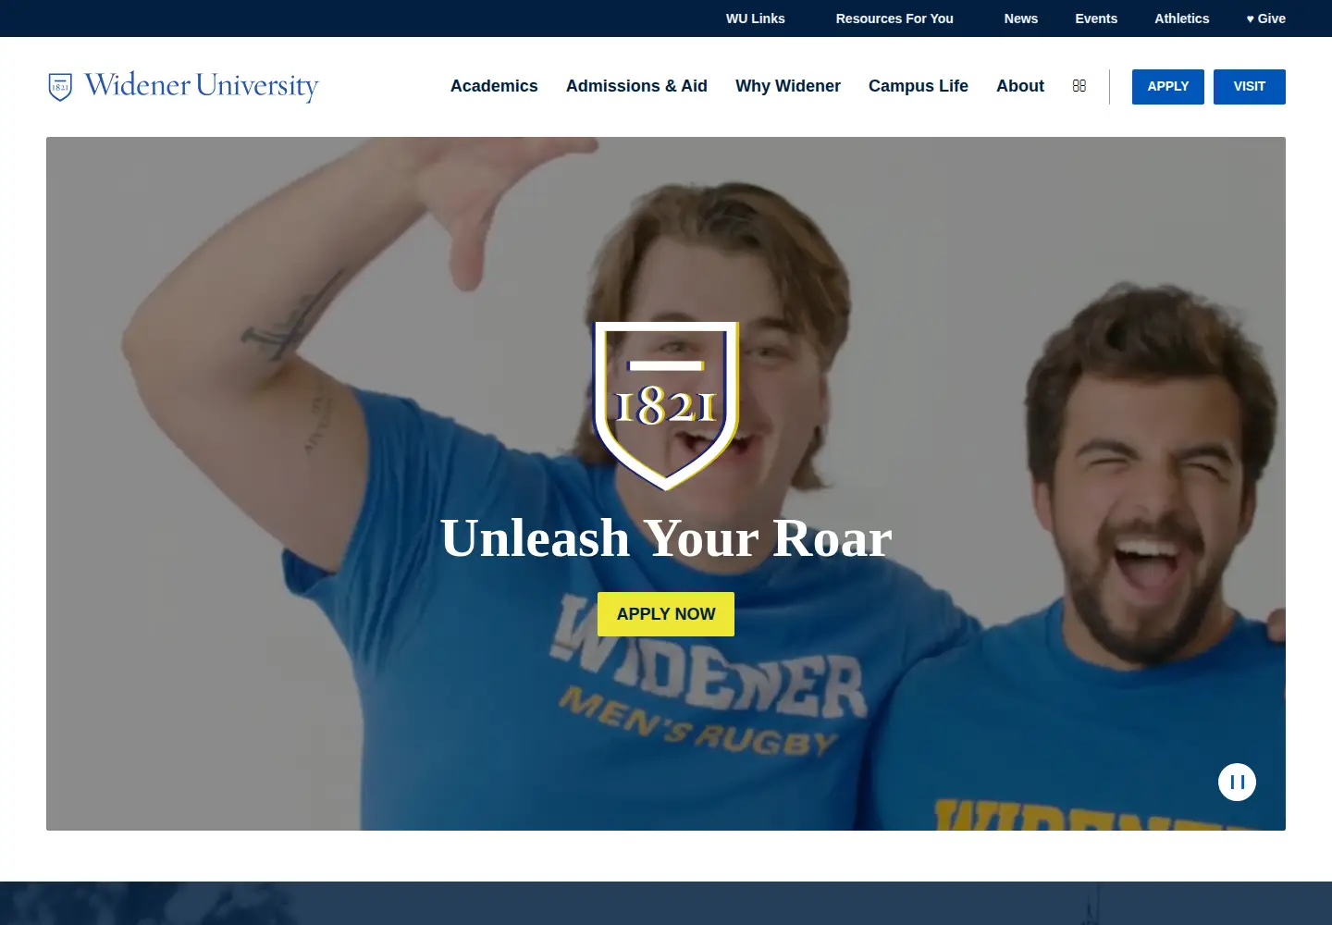
Task: Open the Events link
Action: click(x=1096, y=18)
